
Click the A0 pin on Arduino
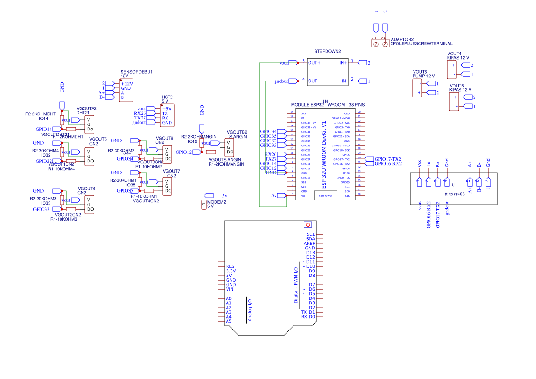tap(229, 298)
